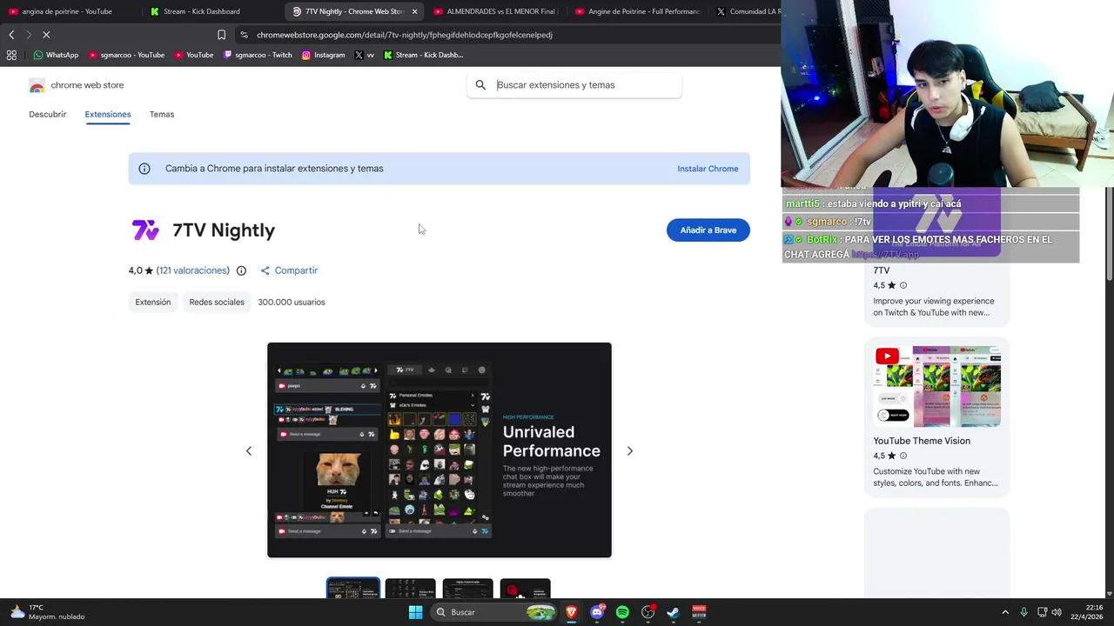Open Brave browser from taskbar
This screenshot has height=626, width=1114.
[x=571, y=612]
